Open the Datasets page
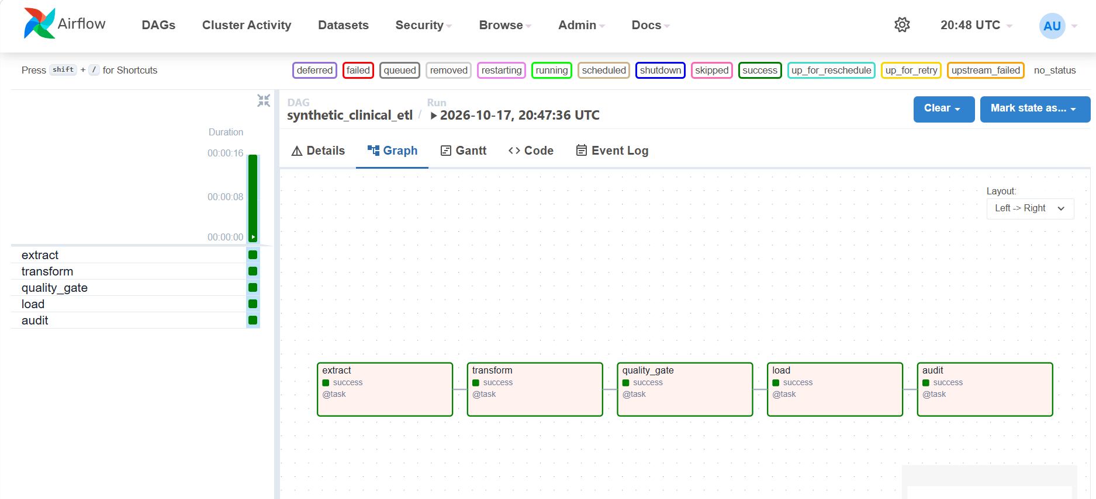 (343, 25)
